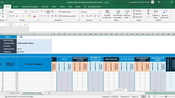
Task: Open the Combinar y centrar dropdown arrow
Action: click(77, 16)
